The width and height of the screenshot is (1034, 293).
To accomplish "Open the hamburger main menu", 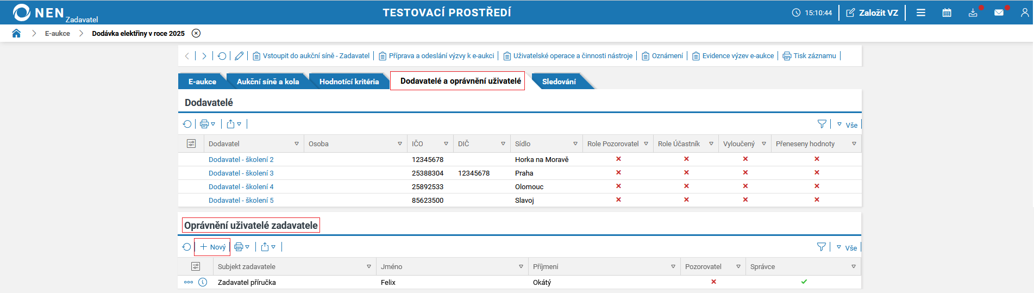I will (x=921, y=13).
